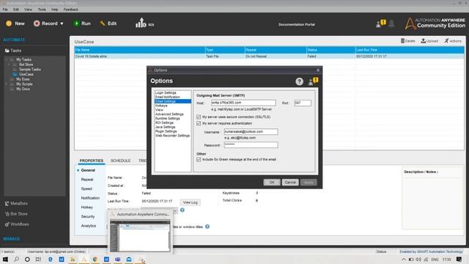The image size is (469, 264).
Task: Open the bell notifications icon in main toolbar
Action: pos(391,23)
